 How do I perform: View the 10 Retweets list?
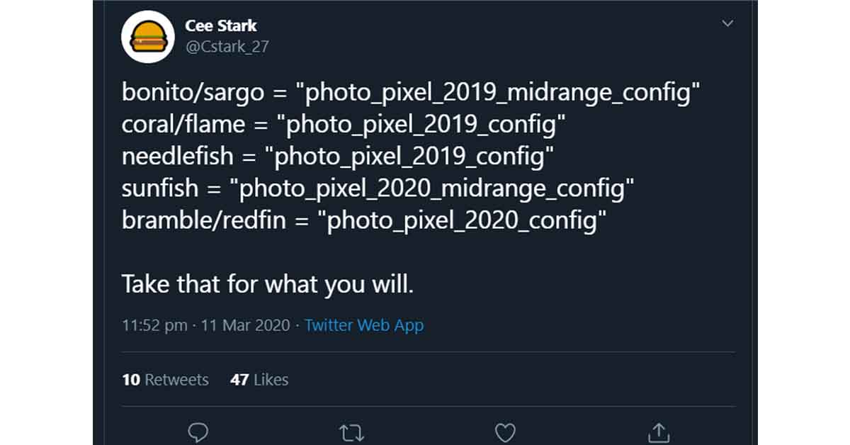(165, 380)
